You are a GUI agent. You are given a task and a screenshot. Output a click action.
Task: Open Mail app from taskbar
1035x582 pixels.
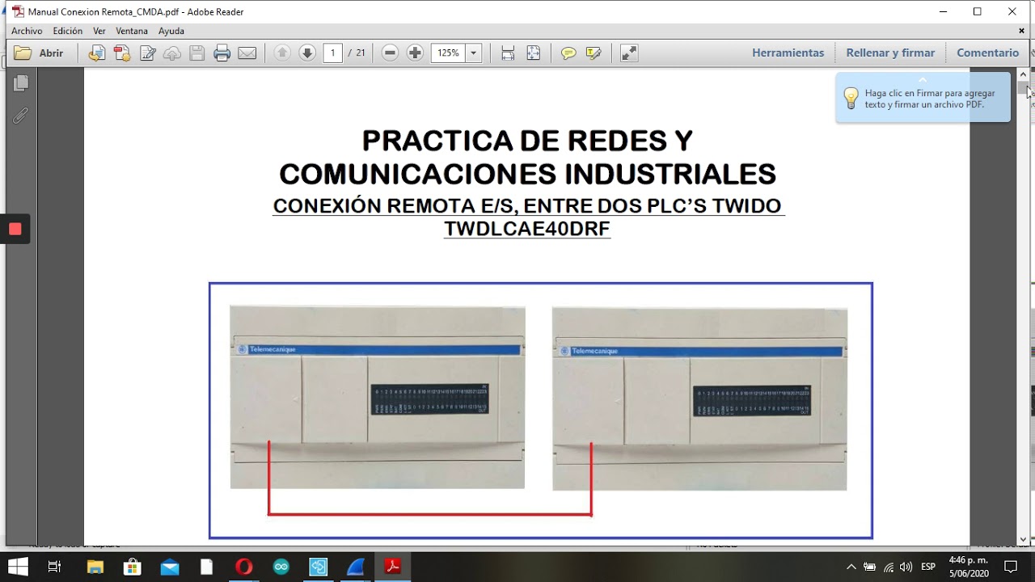(x=170, y=567)
